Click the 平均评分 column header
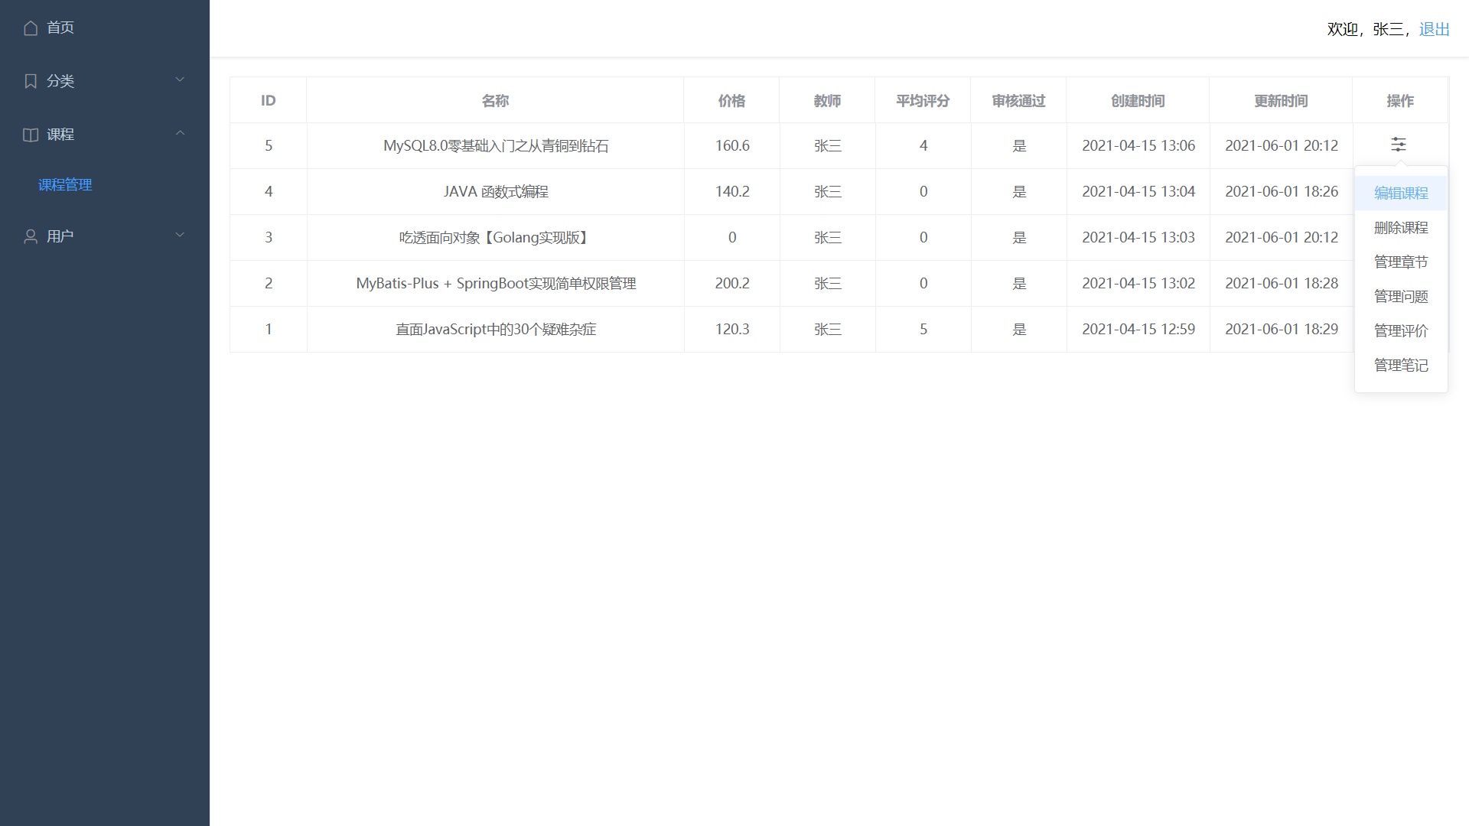 tap(922, 101)
